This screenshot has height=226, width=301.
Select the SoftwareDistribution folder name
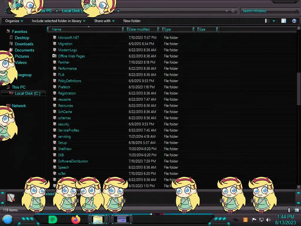(x=73, y=161)
